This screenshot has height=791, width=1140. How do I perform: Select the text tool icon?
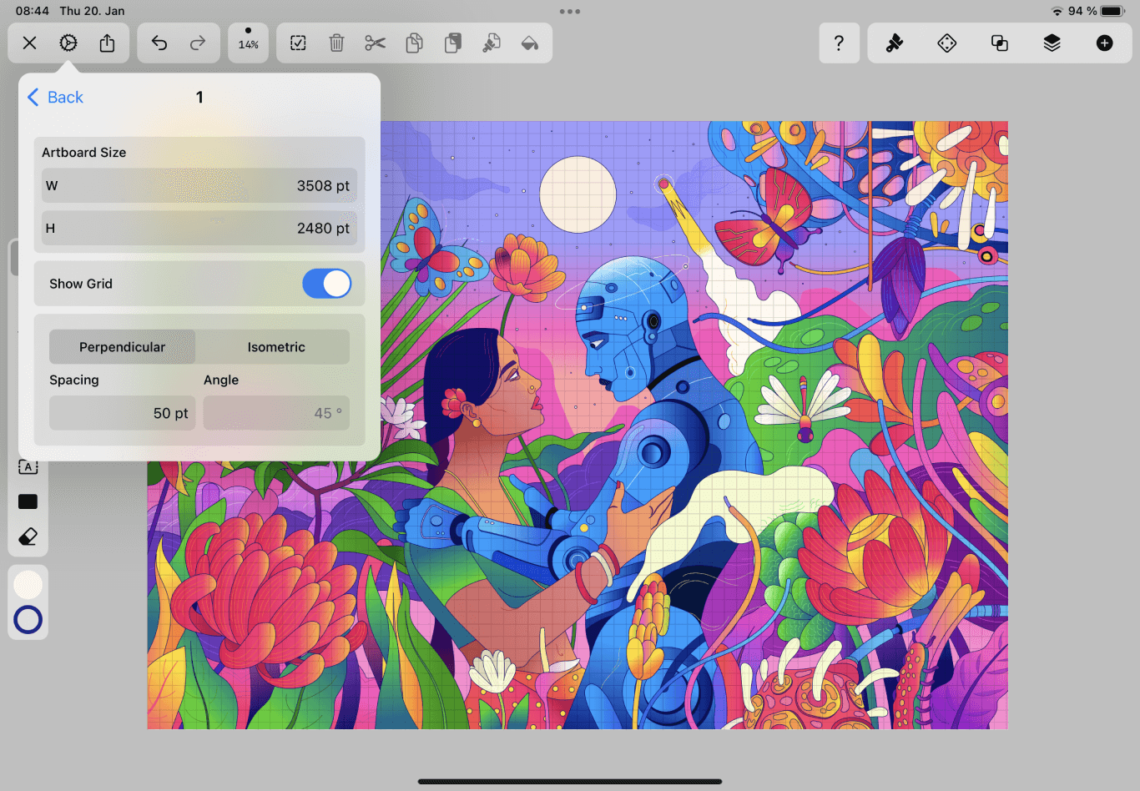click(x=28, y=466)
